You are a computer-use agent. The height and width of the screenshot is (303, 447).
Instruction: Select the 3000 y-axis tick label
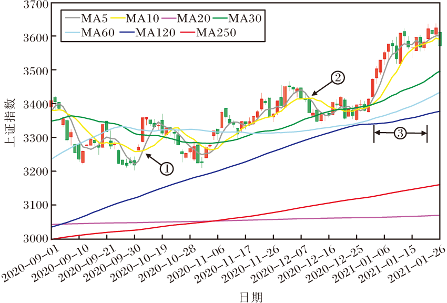click(36, 238)
